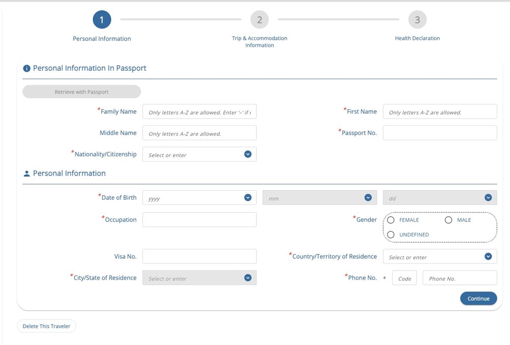This screenshot has width=510, height=345.
Task: Choose the MALE gender option
Action: (448, 220)
